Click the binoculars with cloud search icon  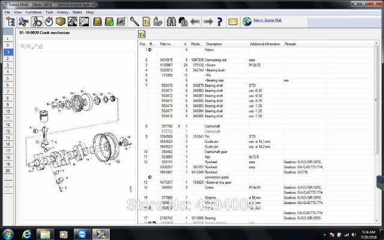(x=183, y=22)
